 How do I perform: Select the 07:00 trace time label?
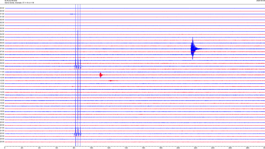click(x=2, y=49)
